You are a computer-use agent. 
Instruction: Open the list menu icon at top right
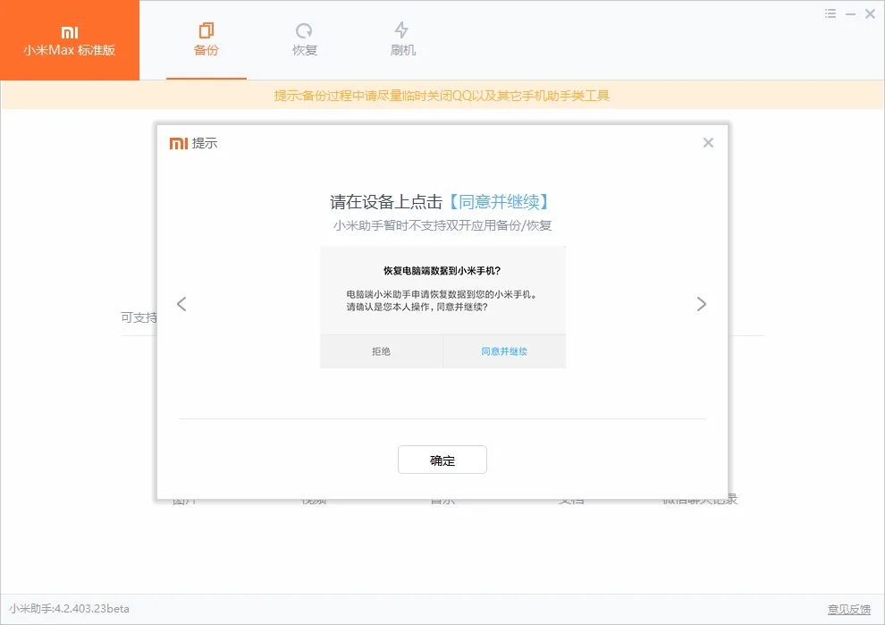click(x=830, y=13)
